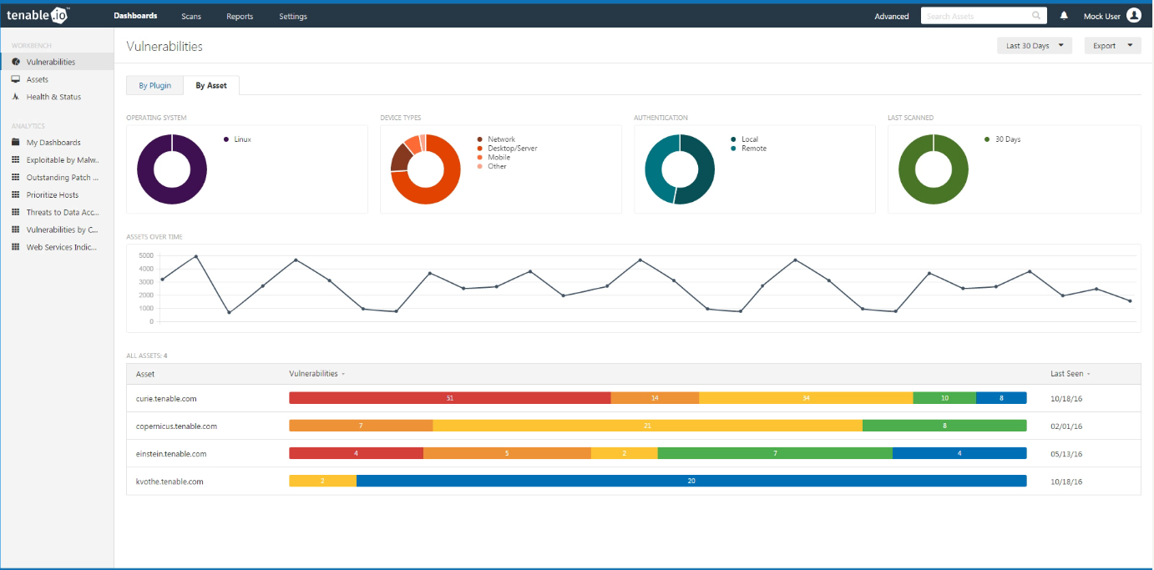This screenshot has width=1154, height=570.
Task: Click the 05/13/16 last seen date
Action: click(1066, 454)
